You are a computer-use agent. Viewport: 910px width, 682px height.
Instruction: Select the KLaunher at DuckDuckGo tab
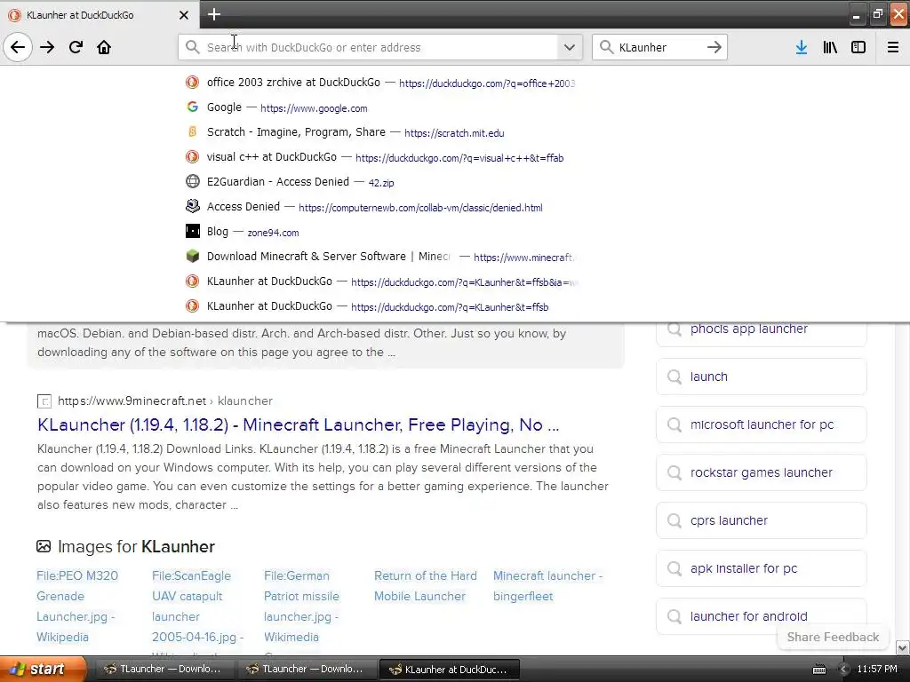[x=100, y=15]
